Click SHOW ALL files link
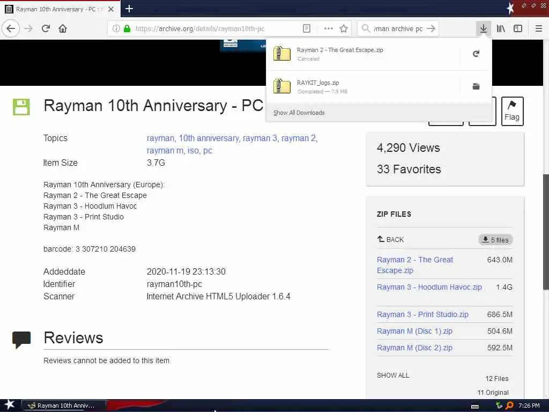549x412 pixels. 393,375
